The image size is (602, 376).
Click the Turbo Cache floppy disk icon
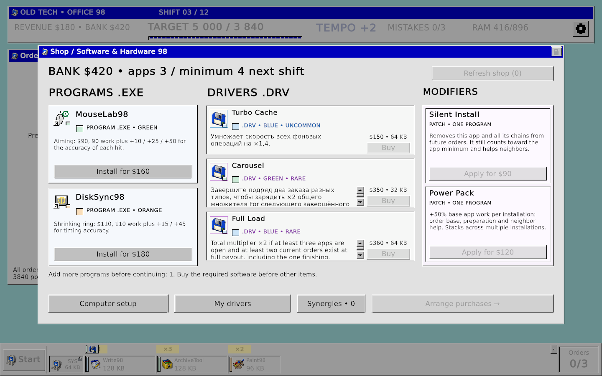(x=219, y=119)
